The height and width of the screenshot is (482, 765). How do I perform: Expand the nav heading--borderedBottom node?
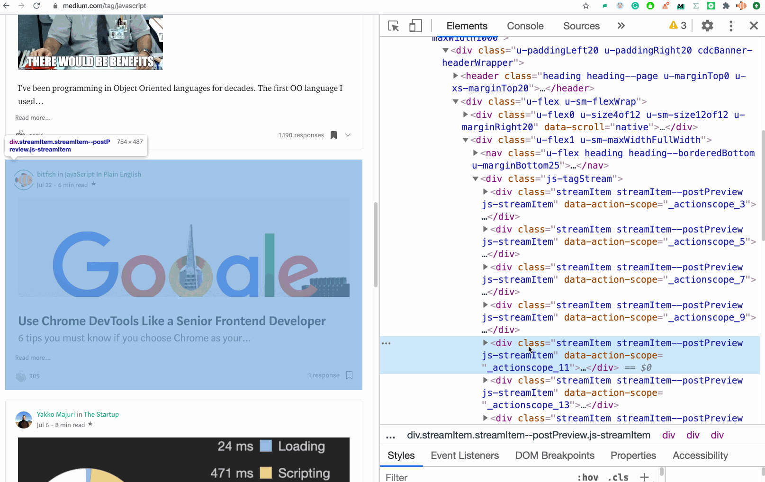tap(476, 153)
